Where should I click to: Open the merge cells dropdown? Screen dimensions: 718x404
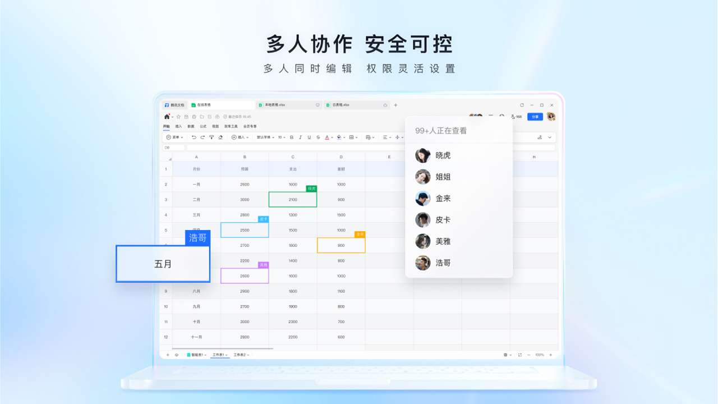tap(370, 137)
